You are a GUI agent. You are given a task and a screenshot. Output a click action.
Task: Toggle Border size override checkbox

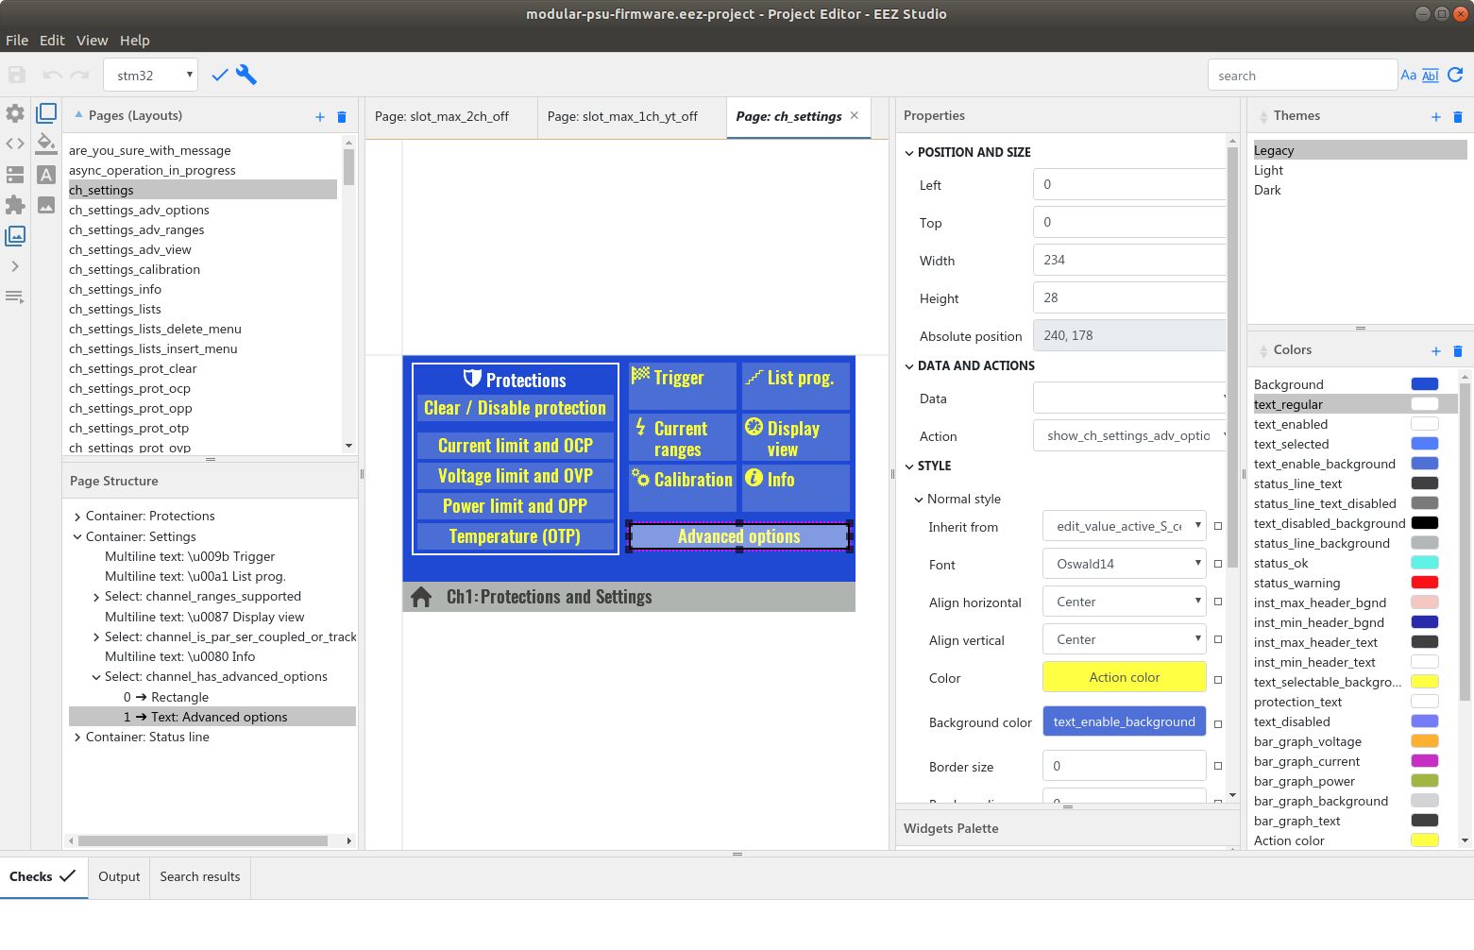pyautogui.click(x=1218, y=766)
